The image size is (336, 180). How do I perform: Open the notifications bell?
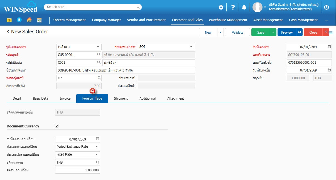click(x=244, y=7)
